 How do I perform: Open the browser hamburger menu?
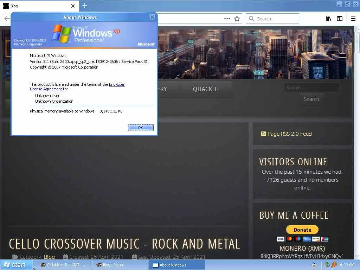[x=353, y=19]
